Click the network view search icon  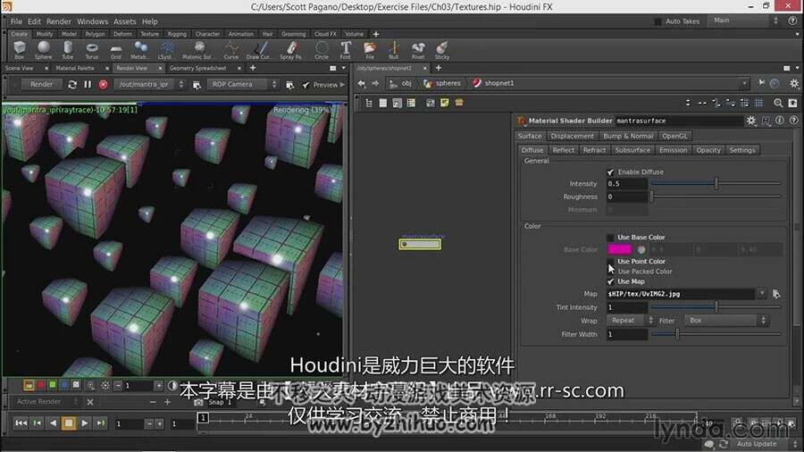click(778, 103)
